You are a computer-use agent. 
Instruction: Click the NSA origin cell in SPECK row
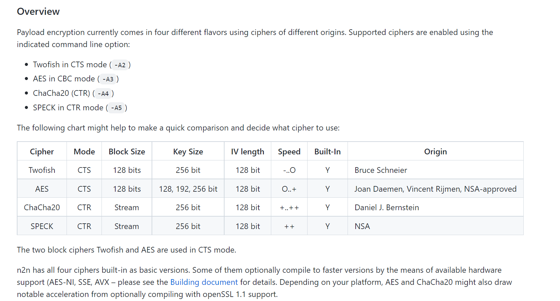(x=362, y=226)
